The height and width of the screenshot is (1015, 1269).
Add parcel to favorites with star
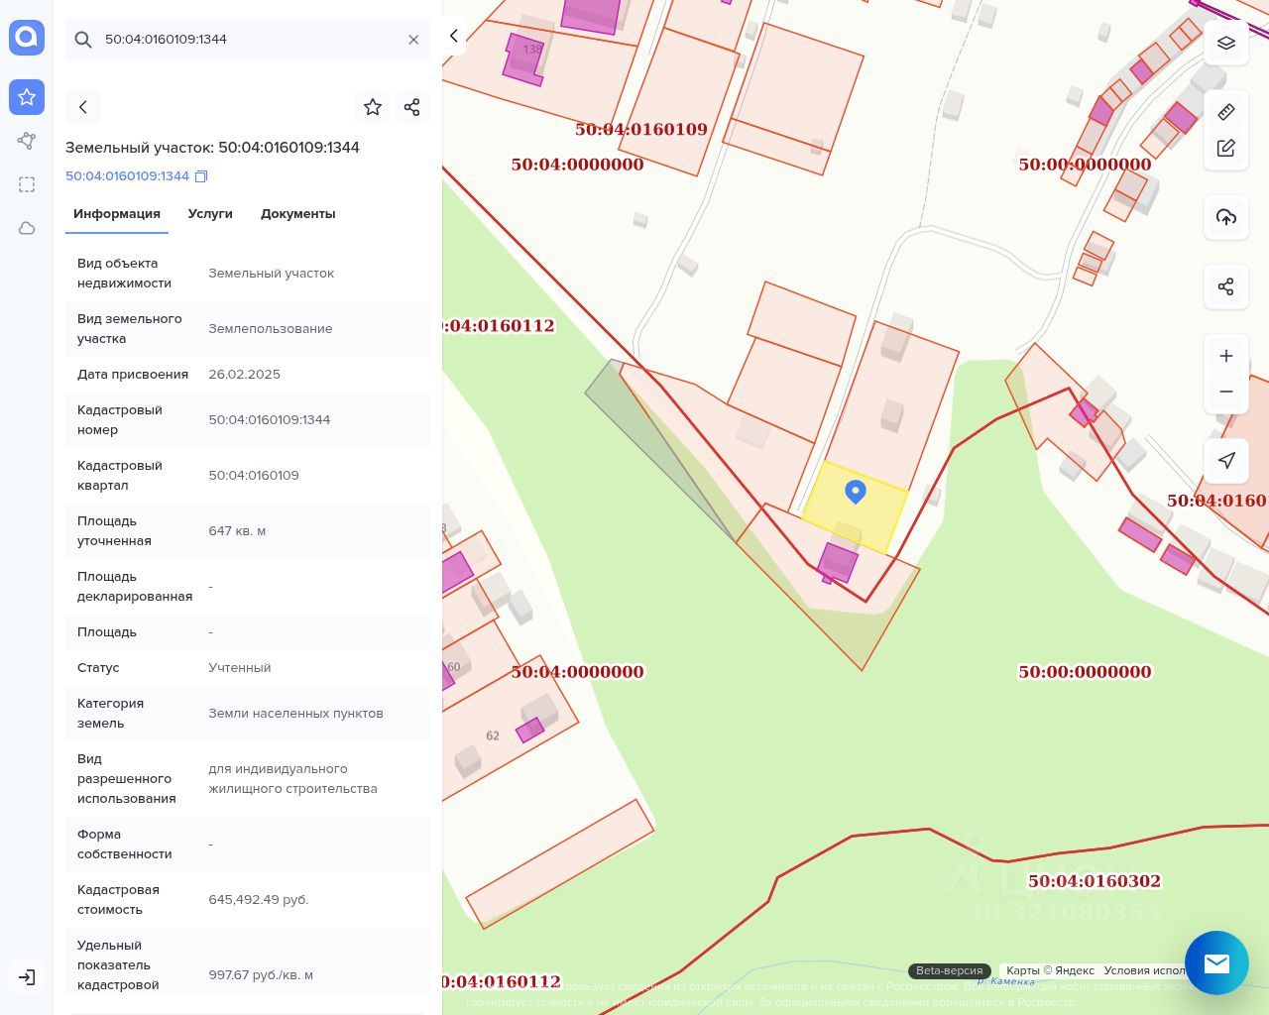[373, 107]
